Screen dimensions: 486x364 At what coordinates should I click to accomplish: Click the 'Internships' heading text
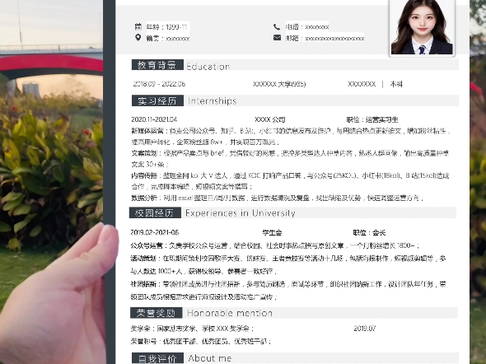pos(213,101)
